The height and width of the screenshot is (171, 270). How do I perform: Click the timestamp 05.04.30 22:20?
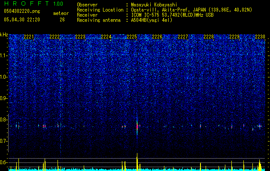point(22,20)
